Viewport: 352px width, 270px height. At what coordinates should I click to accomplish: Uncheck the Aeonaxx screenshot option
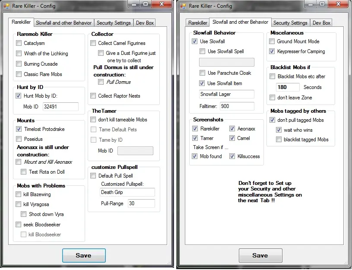point(232,129)
